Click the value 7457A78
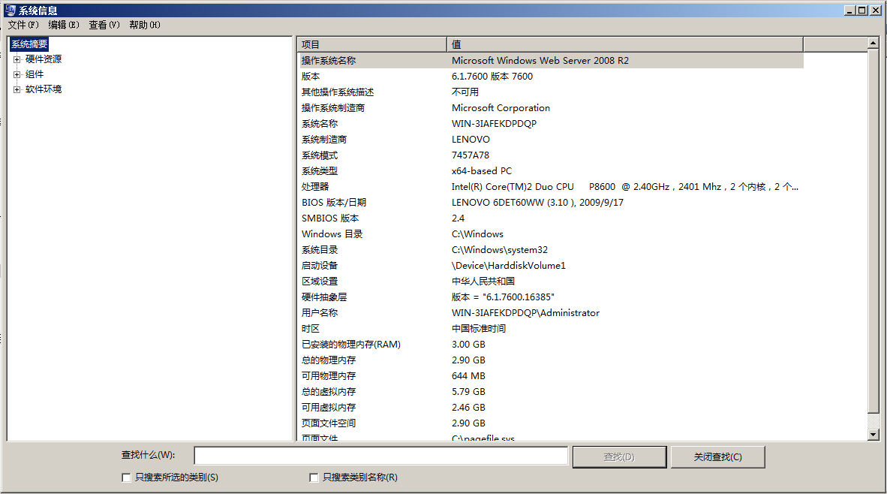Viewport: 887px width, 494px height. (471, 155)
